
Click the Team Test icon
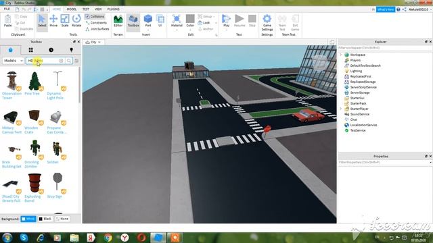pyautogui.click(x=282, y=22)
